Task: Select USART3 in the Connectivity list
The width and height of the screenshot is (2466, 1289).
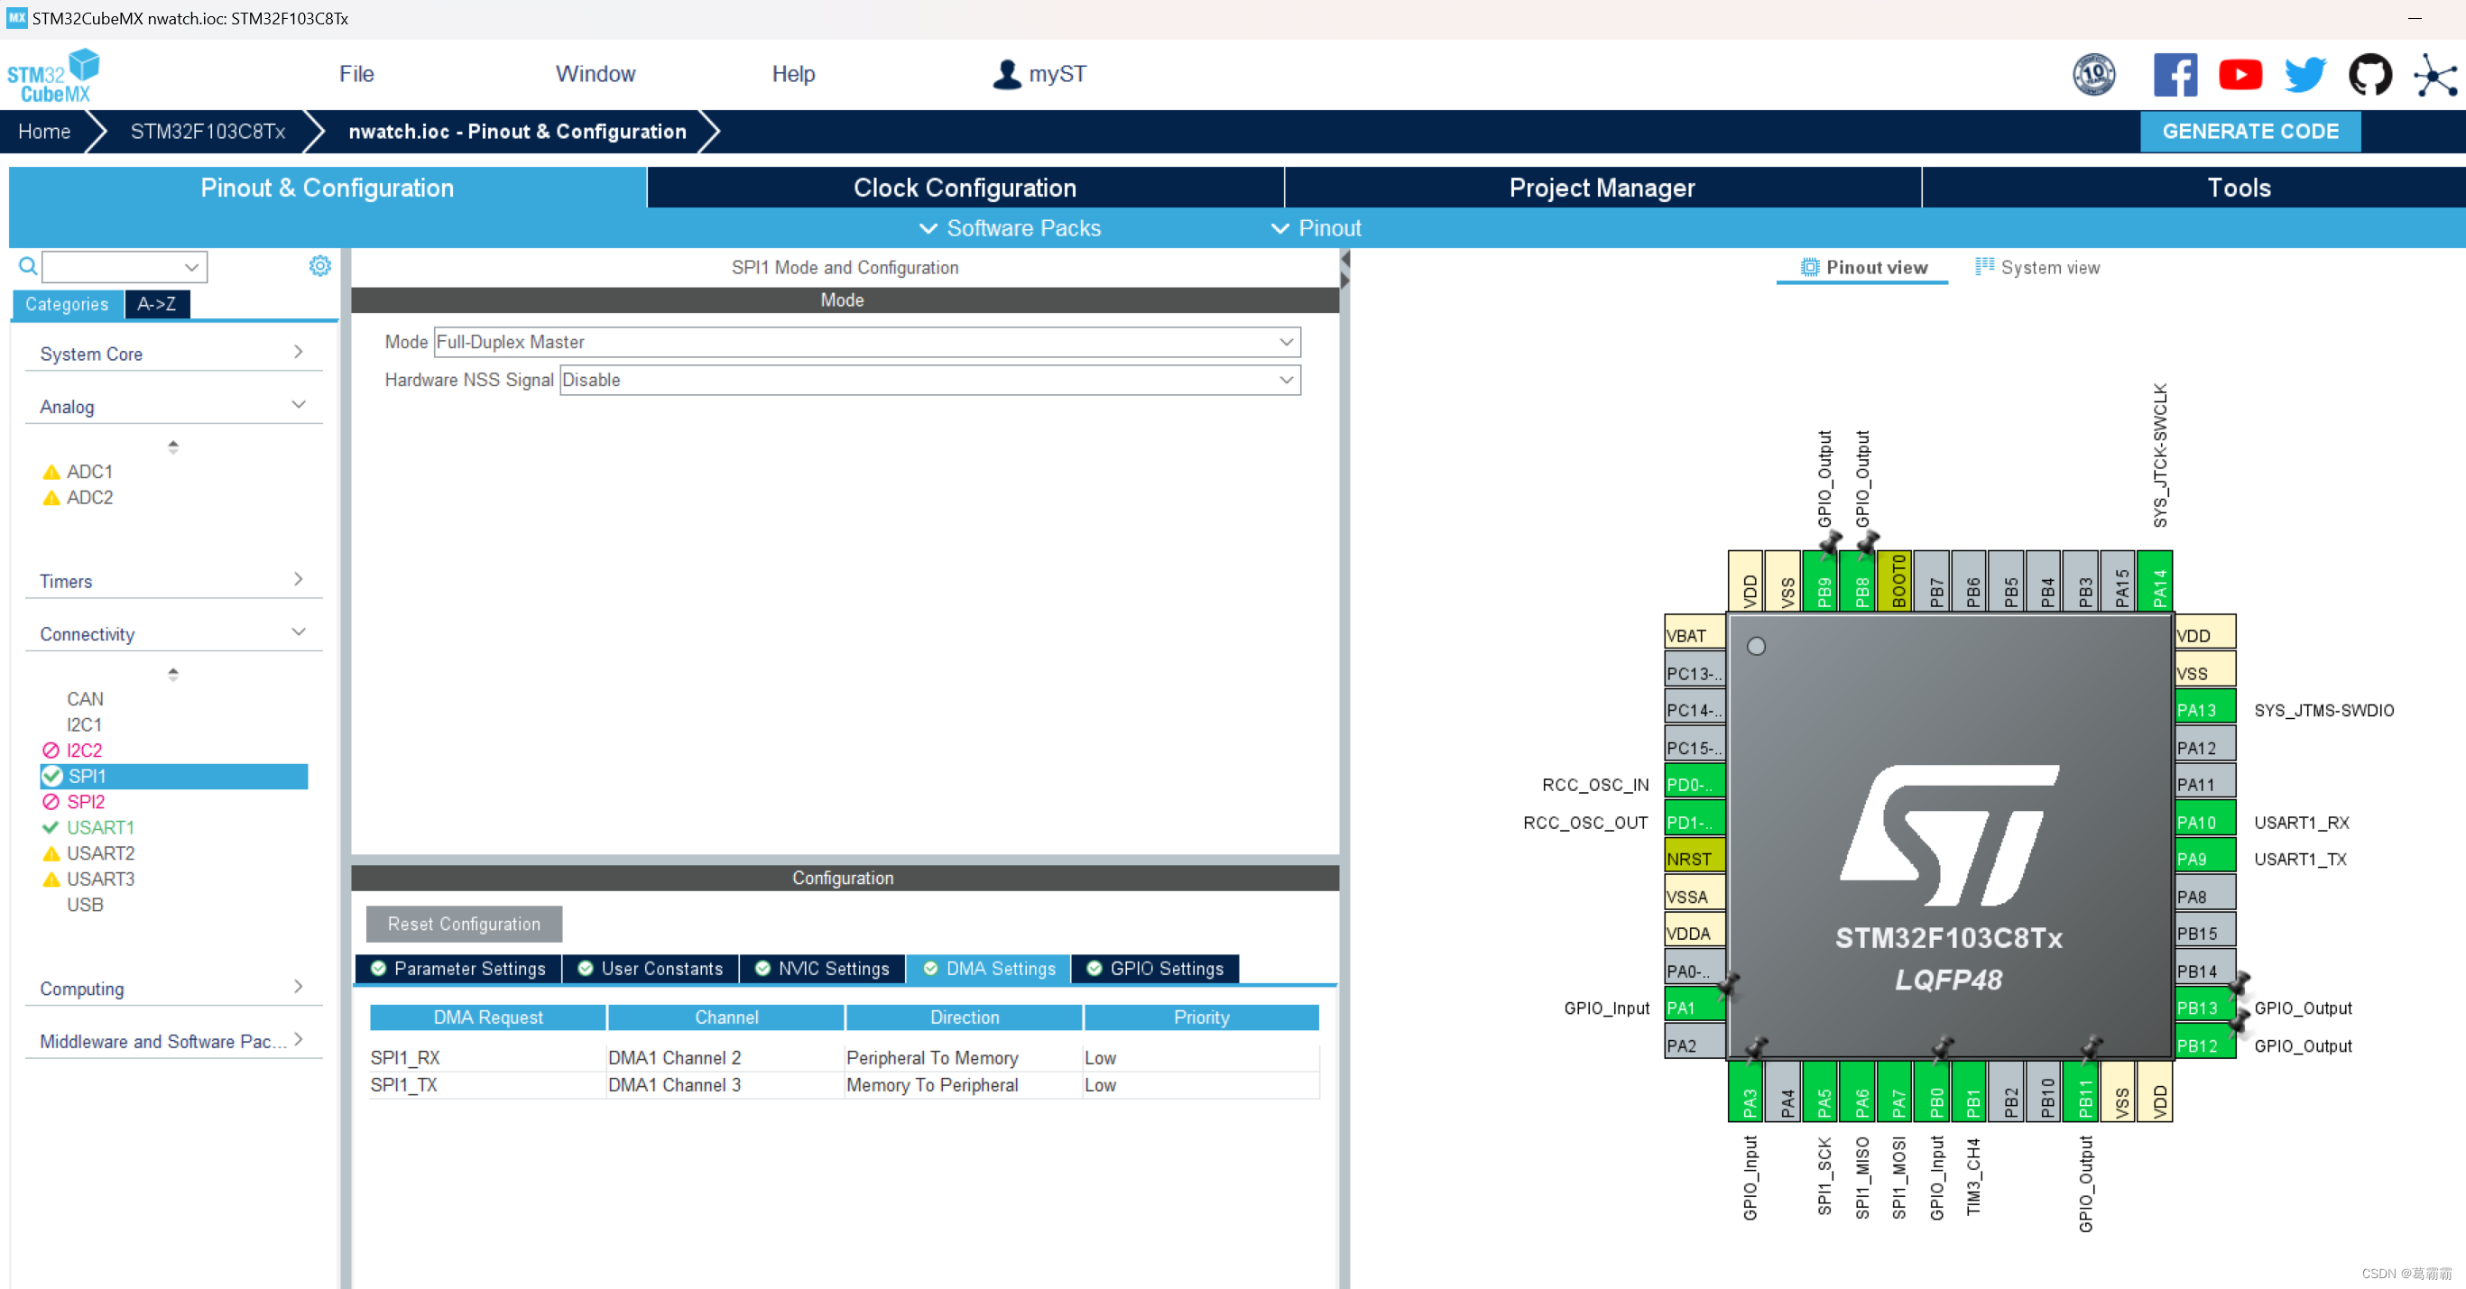Action: point(100,879)
